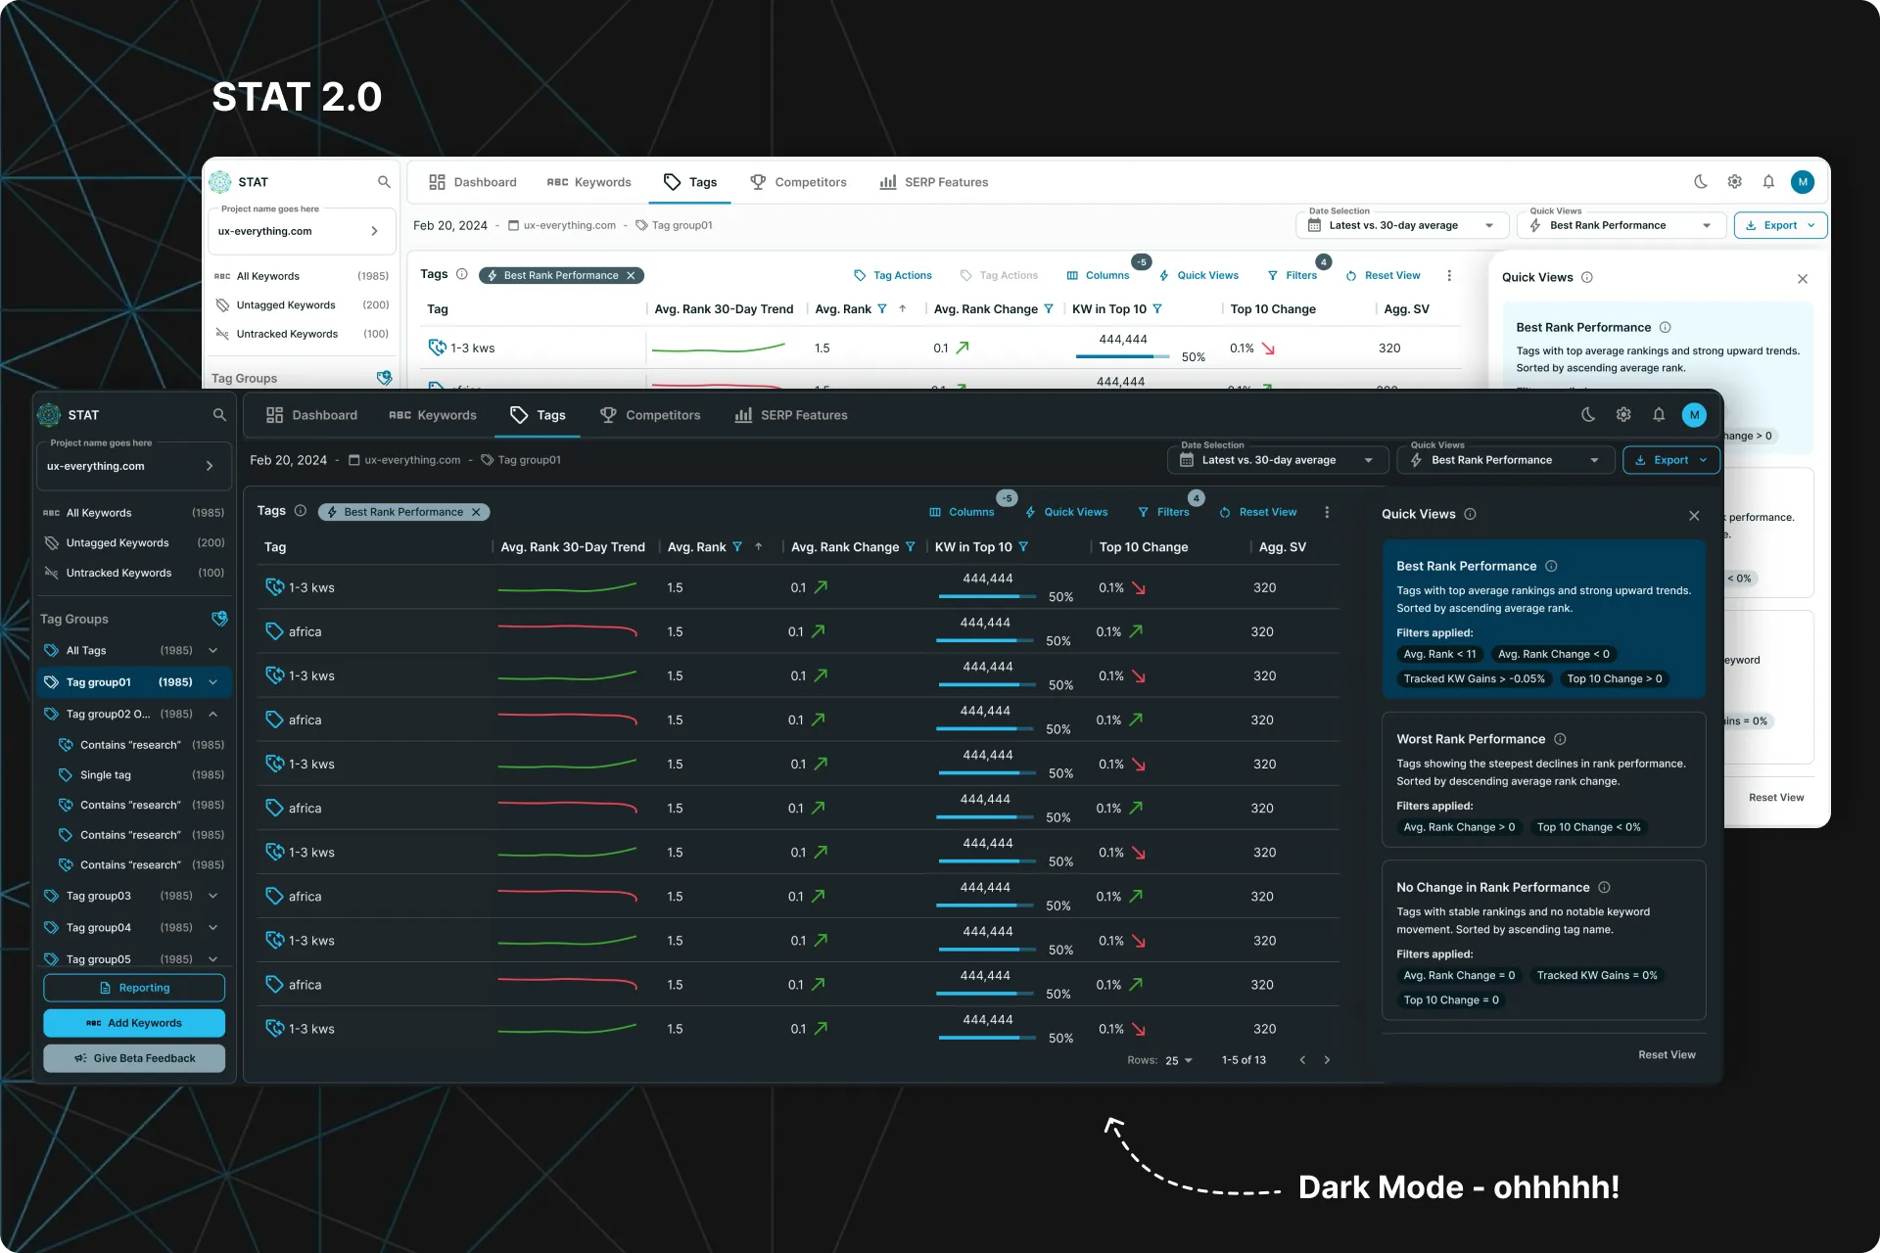Toggle moon theme icon in light window
This screenshot has height=1253, width=1880.
click(1701, 182)
